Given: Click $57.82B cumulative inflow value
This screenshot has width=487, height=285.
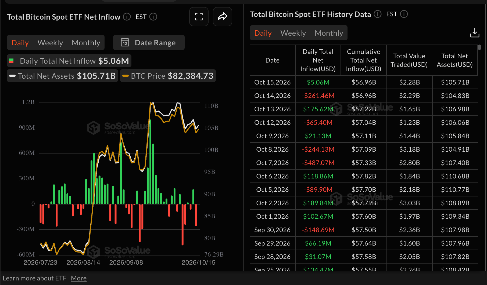Looking at the screenshot, I should 364,176.
